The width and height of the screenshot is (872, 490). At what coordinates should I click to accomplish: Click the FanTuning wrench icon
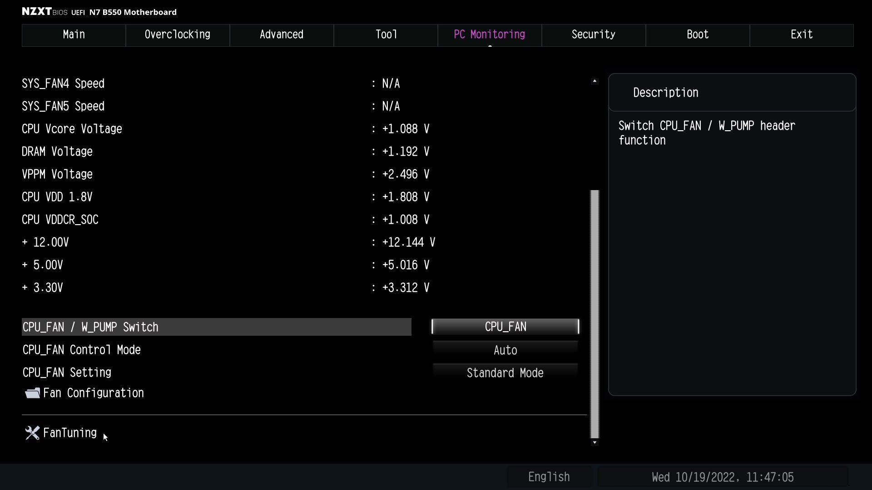32,433
